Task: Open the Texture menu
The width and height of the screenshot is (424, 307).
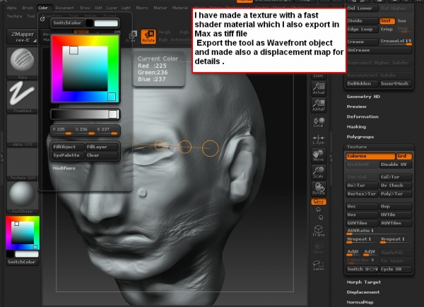Action: click(15, 16)
